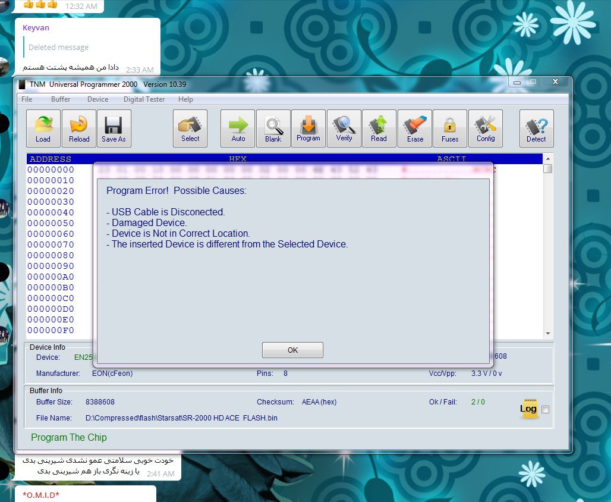Click the Buffer Size value 8388608
The height and width of the screenshot is (502, 611).
(100, 401)
